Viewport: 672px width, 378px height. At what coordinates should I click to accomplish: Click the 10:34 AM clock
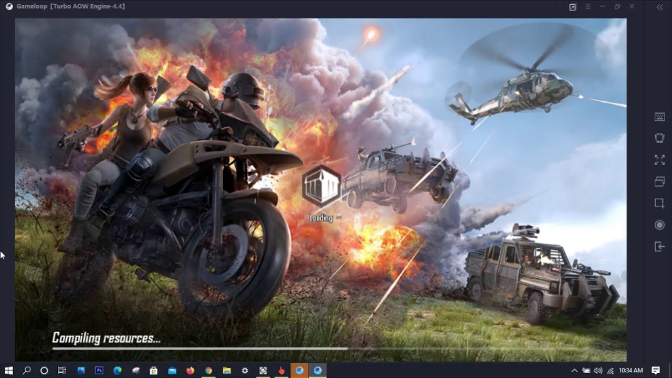point(631,370)
